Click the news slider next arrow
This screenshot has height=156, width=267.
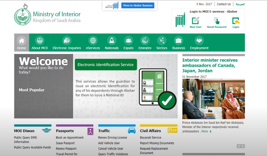click(243, 146)
